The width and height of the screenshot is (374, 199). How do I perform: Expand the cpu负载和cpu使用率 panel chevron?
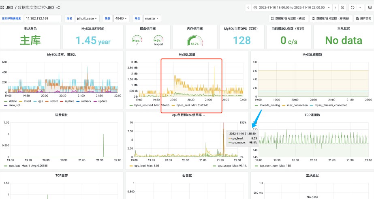coord(204,115)
